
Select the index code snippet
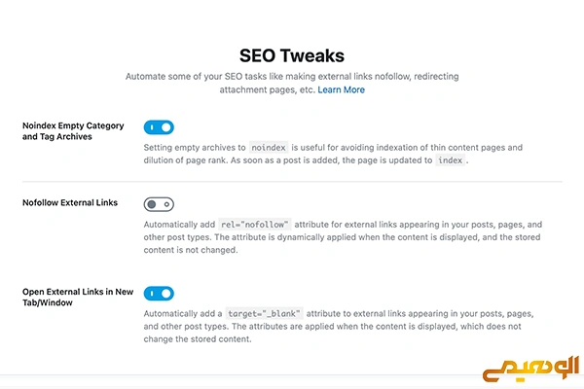(451, 160)
